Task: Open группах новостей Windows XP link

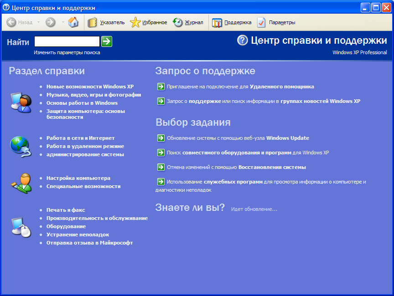Action: coord(321,101)
